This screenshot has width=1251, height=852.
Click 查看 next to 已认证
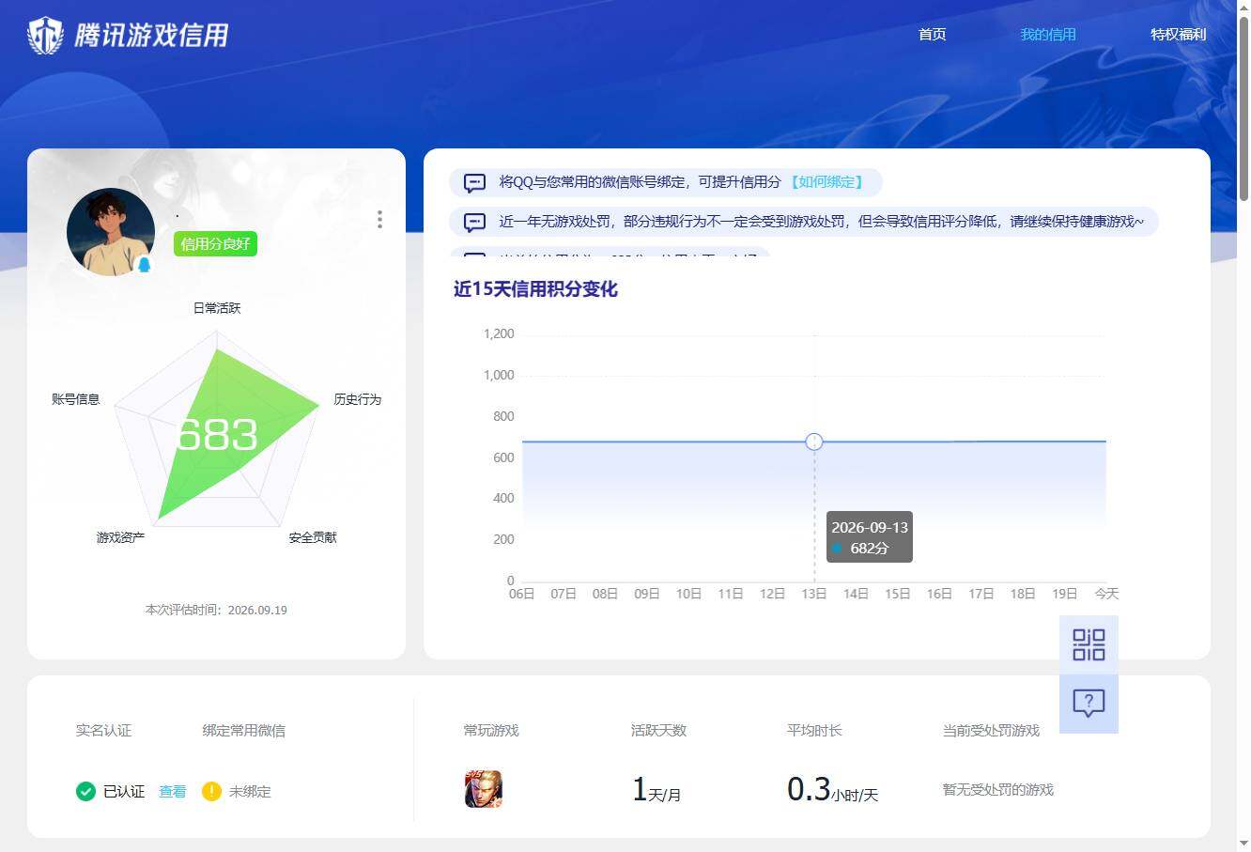pos(173,791)
